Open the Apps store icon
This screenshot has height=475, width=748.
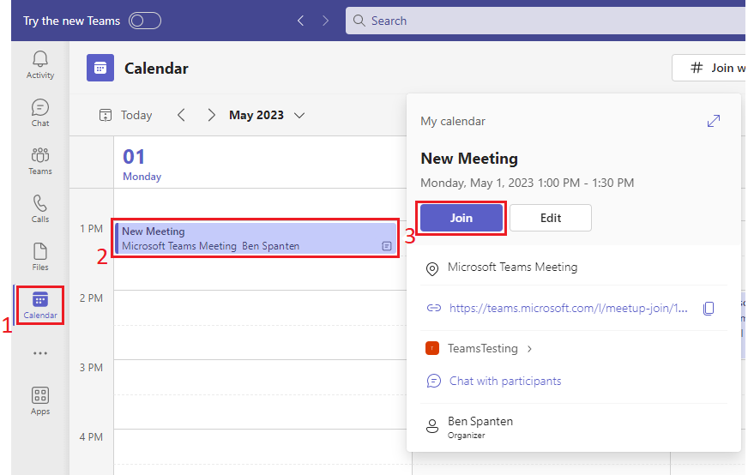pyautogui.click(x=39, y=400)
